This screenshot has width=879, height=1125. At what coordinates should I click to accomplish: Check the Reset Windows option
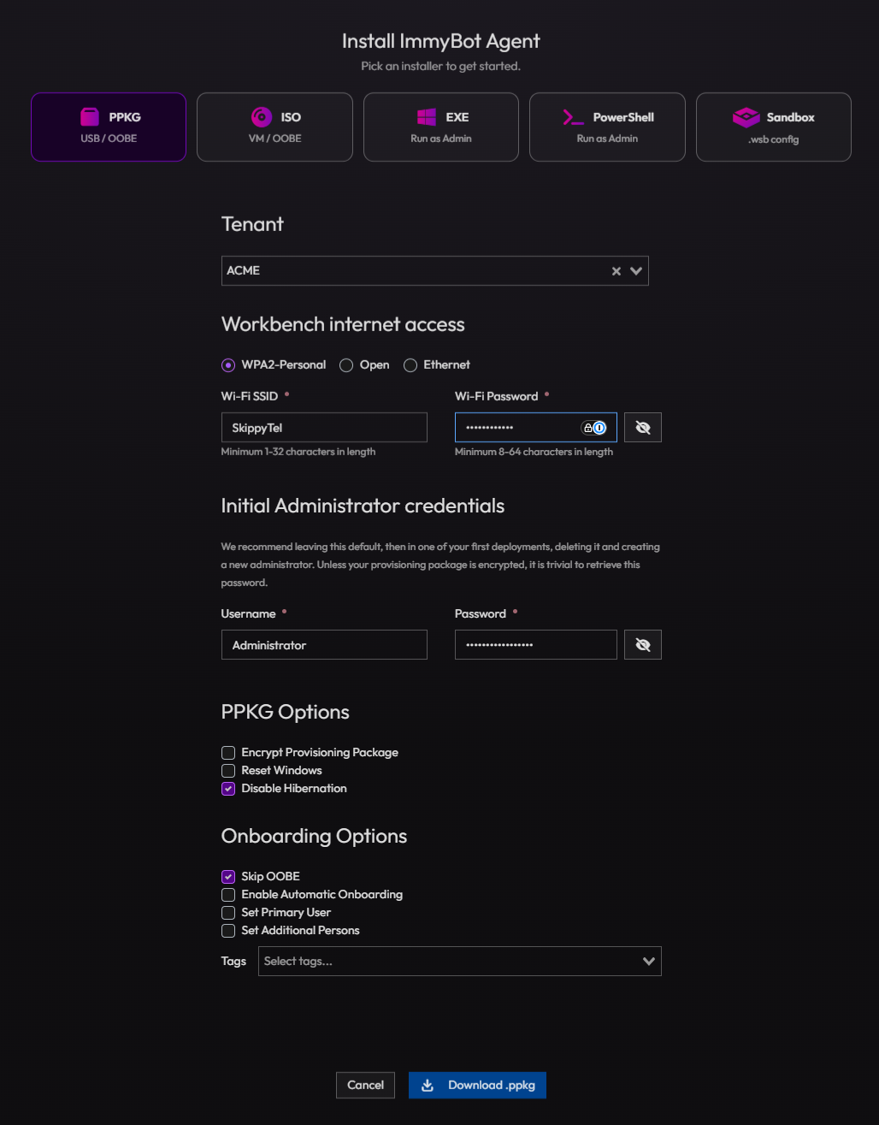click(228, 771)
